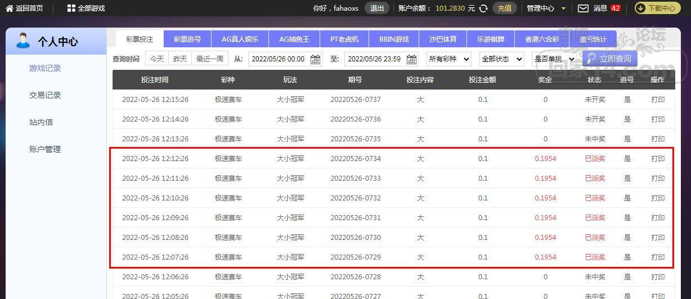691x299 pixels.
Task: Expand the 全部状态 dropdown
Action: coord(501,59)
